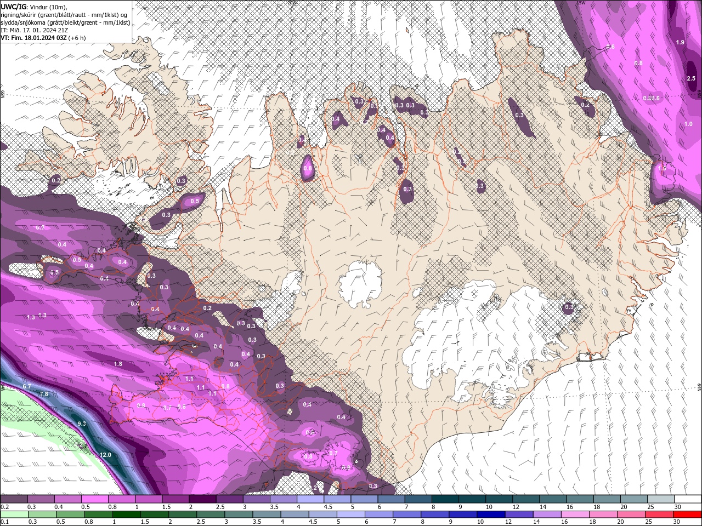
Task: Click the 12.0 precipitation value on the map
Action: pyautogui.click(x=105, y=455)
